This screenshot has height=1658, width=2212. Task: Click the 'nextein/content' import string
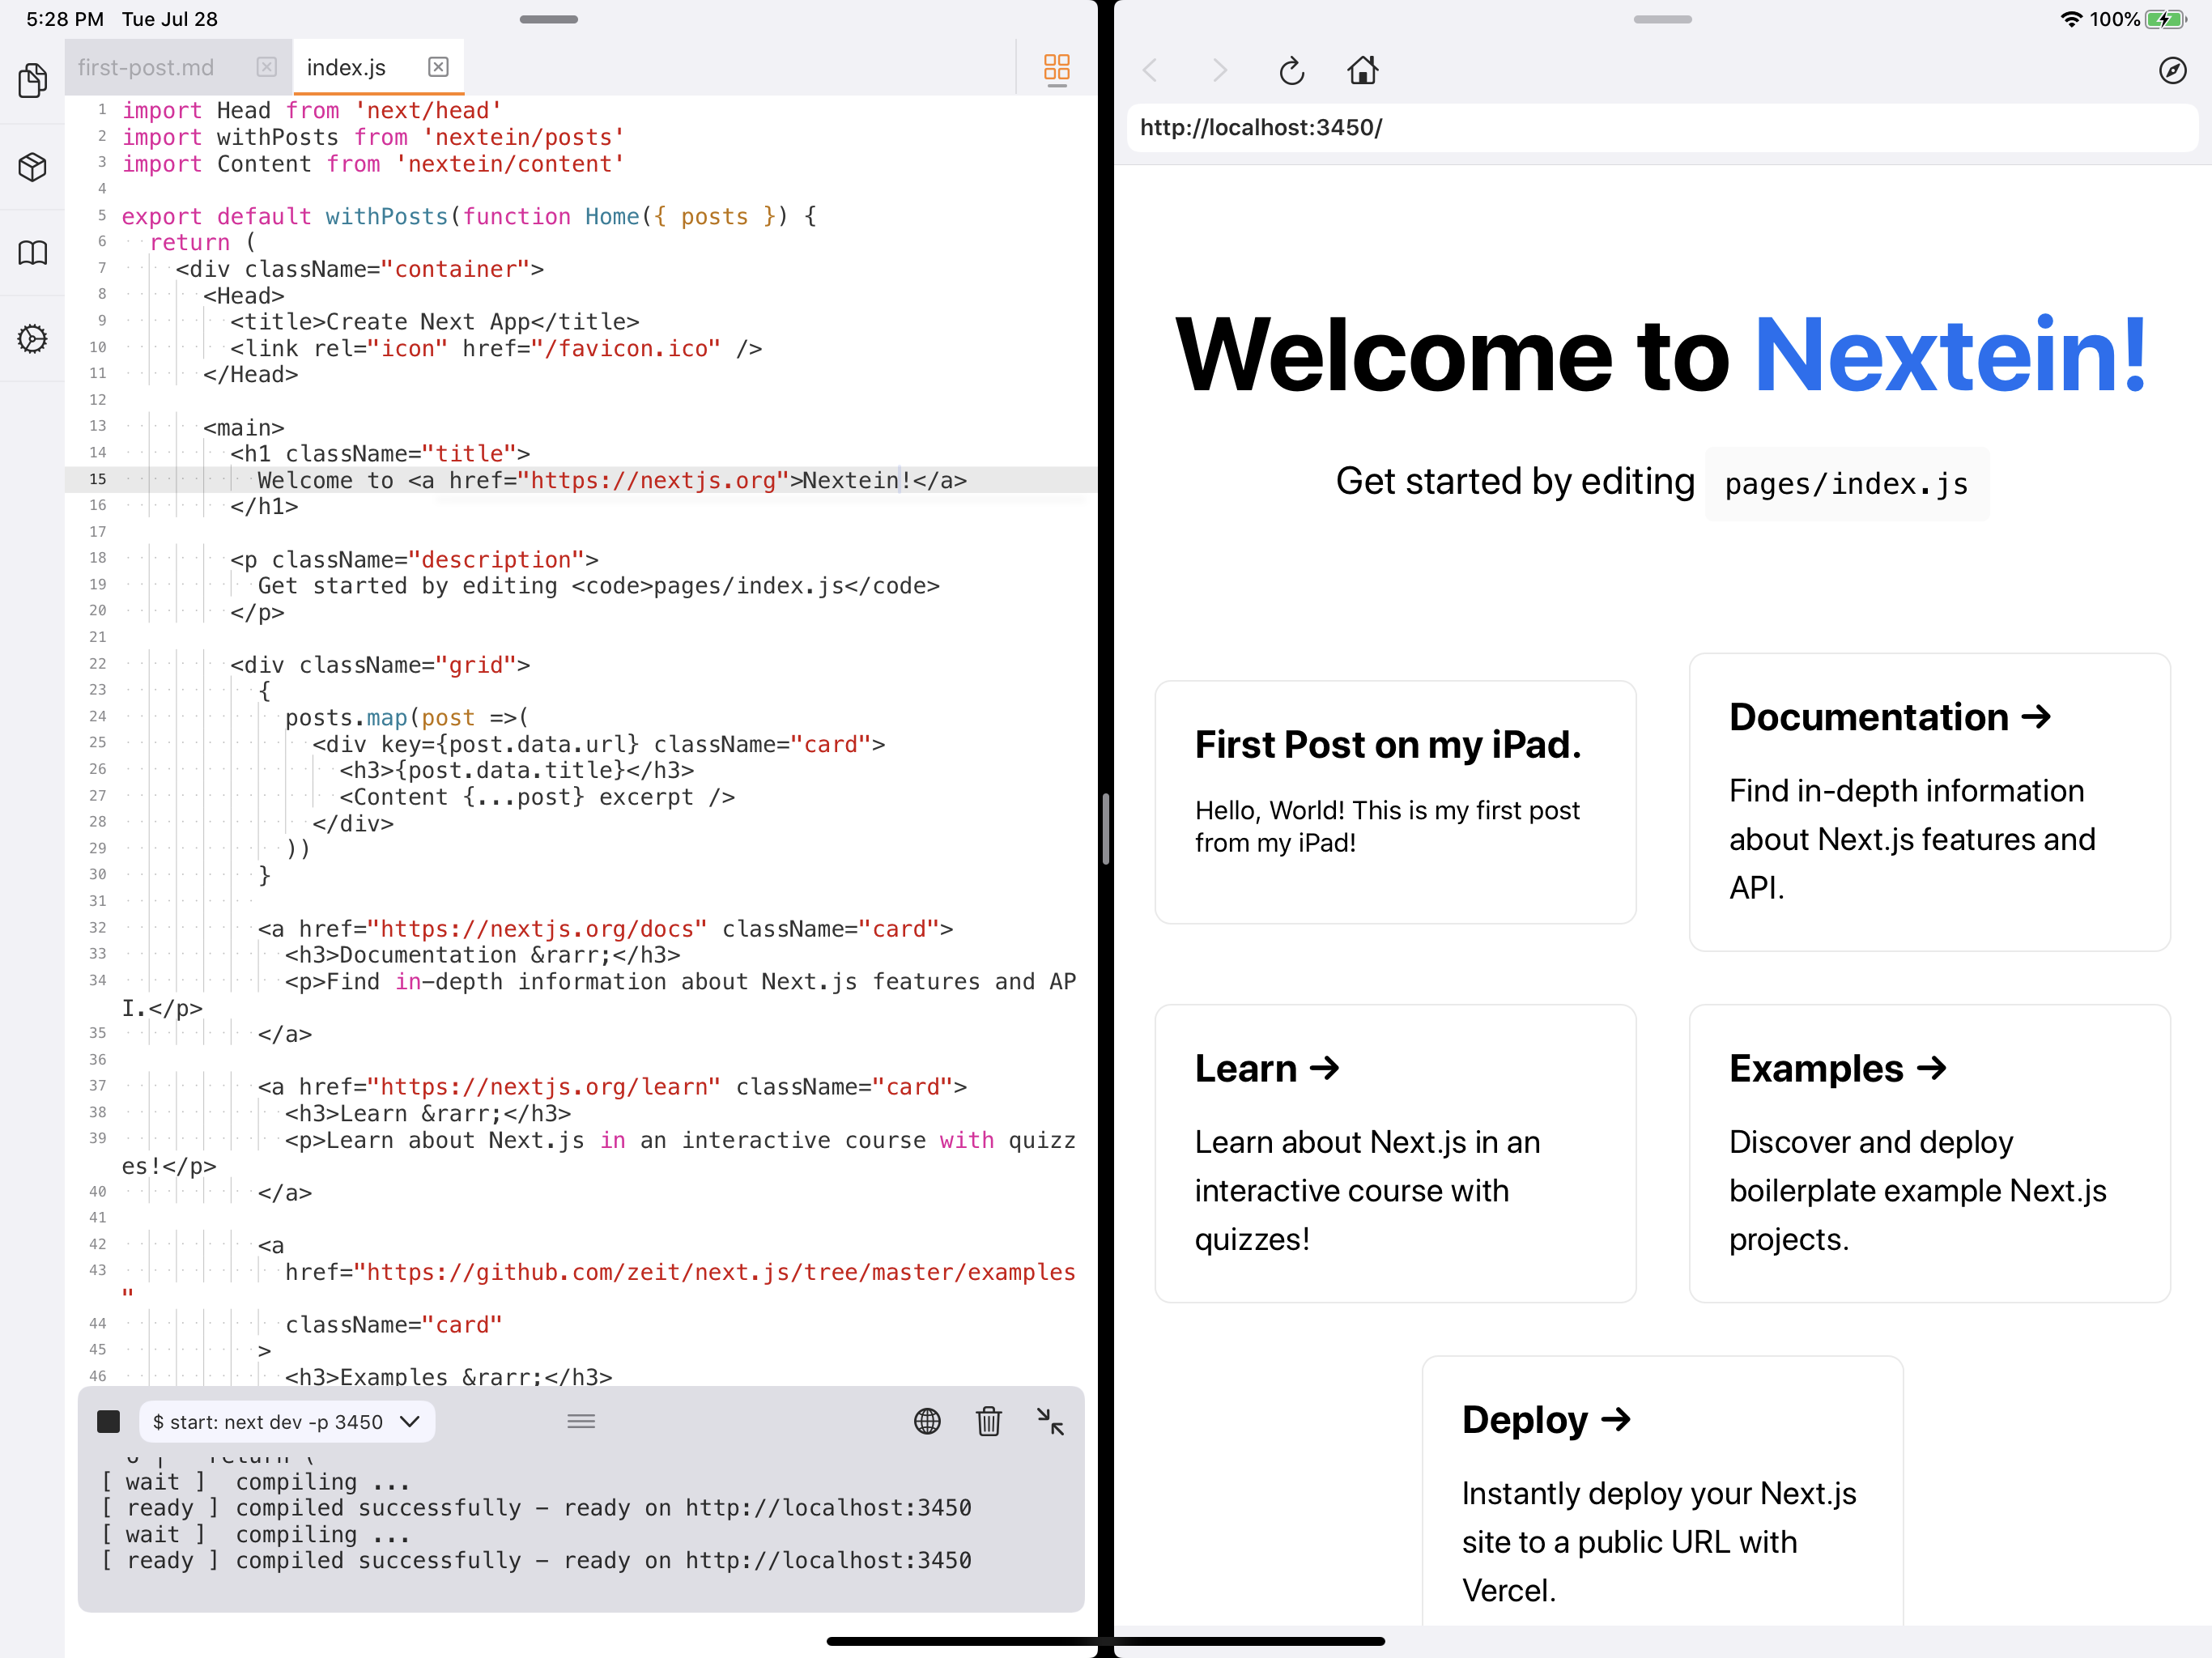509,164
